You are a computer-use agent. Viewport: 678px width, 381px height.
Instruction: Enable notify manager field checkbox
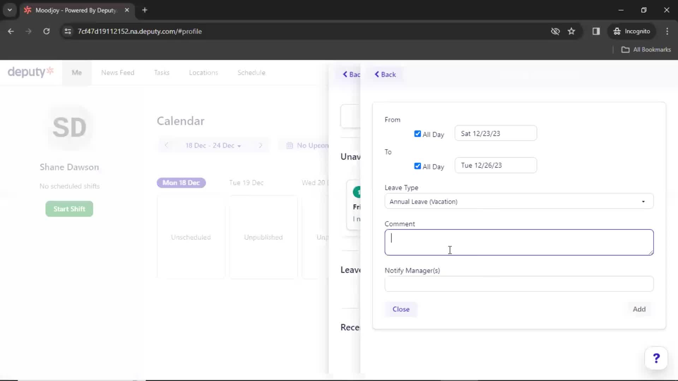click(518, 284)
